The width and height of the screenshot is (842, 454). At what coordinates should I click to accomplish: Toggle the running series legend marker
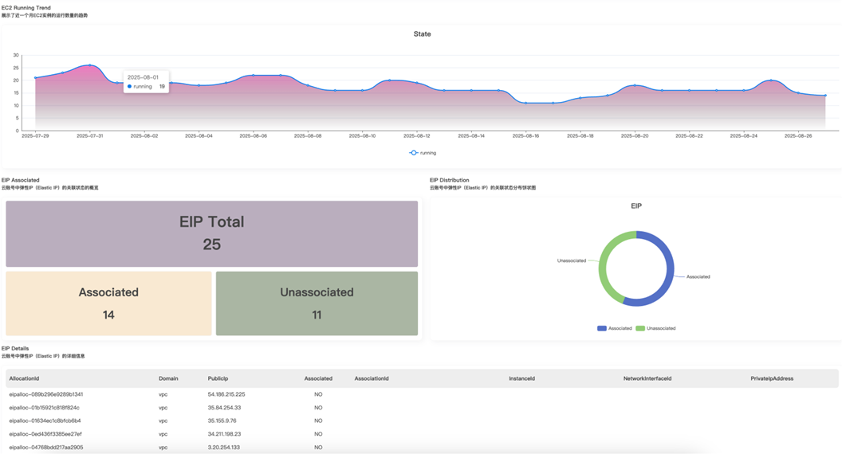[414, 153]
